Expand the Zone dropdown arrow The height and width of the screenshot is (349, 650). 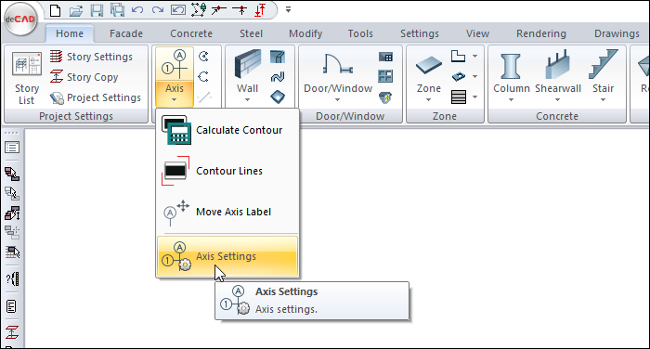429,100
